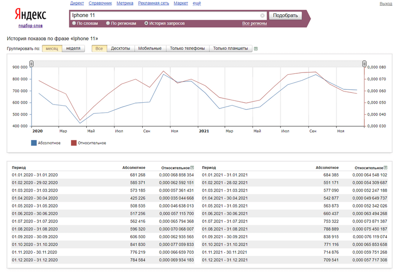Click red Относительное legend square
Viewport: 400px width, 276px height.
coord(74,143)
